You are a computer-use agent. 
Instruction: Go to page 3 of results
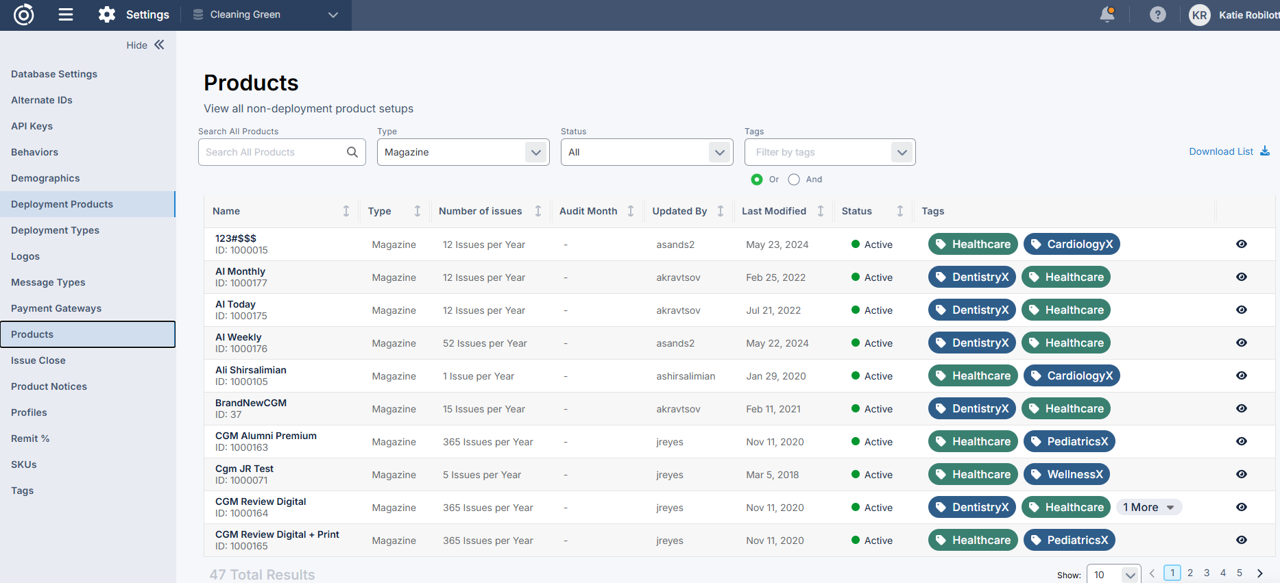pos(1207,573)
